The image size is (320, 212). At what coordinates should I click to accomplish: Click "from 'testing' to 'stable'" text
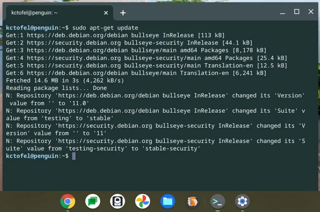tap(68, 118)
